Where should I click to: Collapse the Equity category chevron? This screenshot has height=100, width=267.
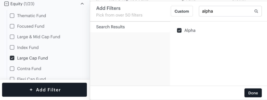tap(82, 4)
